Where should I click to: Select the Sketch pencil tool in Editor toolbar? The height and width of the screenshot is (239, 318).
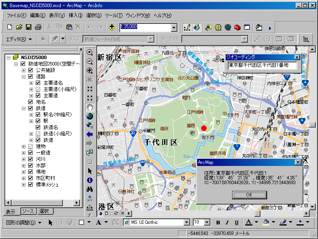coord(55,39)
